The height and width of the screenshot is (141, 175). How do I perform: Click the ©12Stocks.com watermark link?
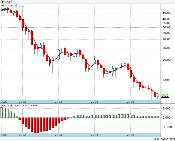click(x=164, y=139)
